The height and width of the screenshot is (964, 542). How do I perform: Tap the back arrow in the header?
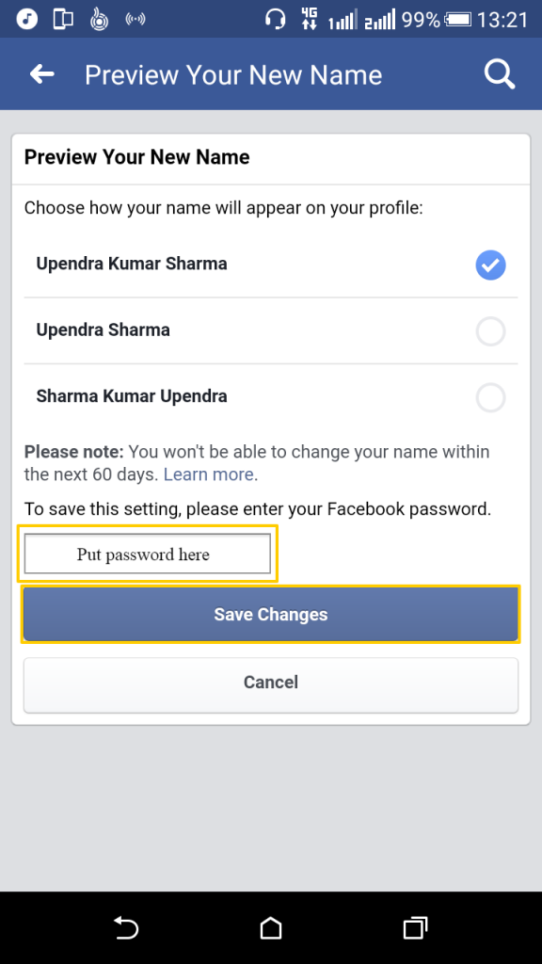click(41, 73)
